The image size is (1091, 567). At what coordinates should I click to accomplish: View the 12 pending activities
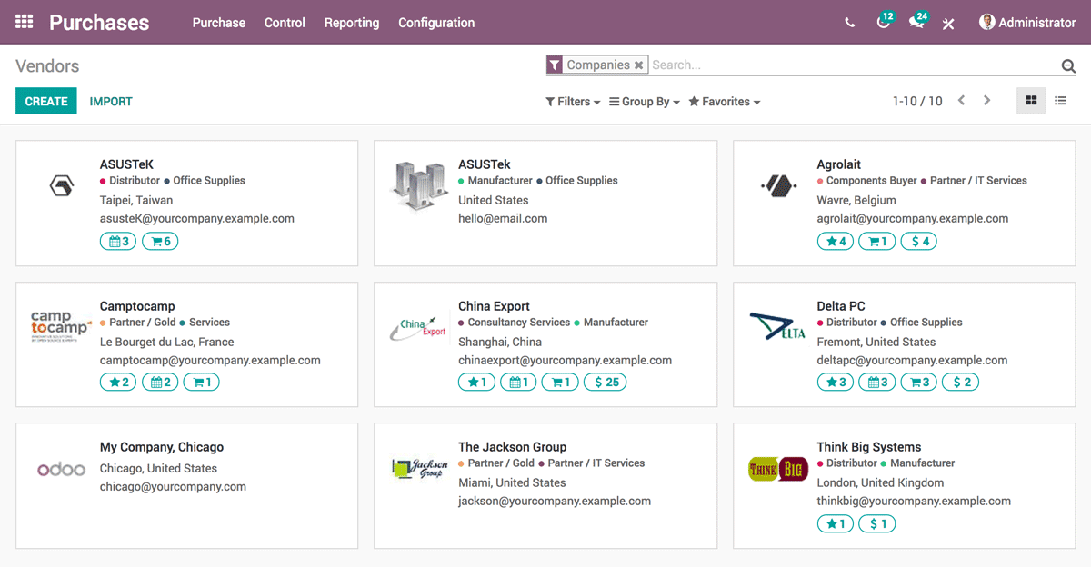[x=881, y=22]
